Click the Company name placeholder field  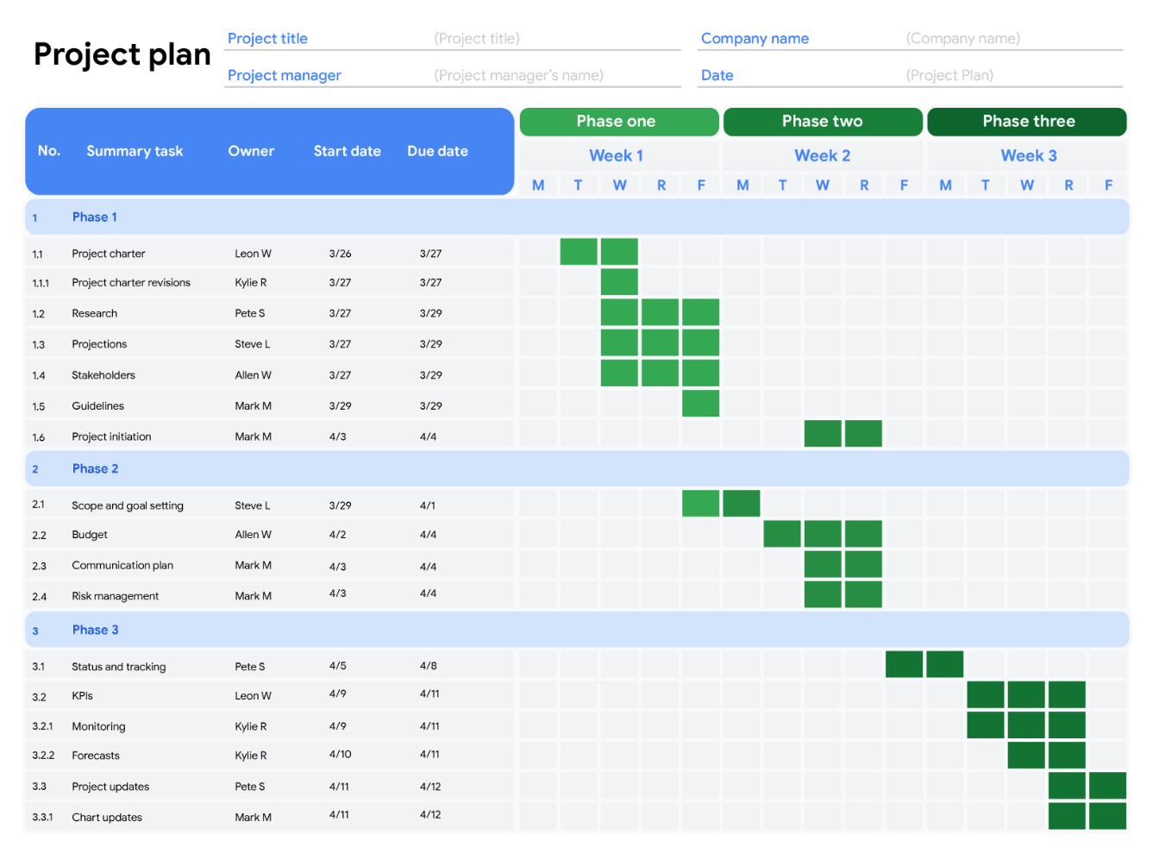962,39
